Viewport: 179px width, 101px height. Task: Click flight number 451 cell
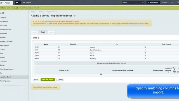click(59, 47)
